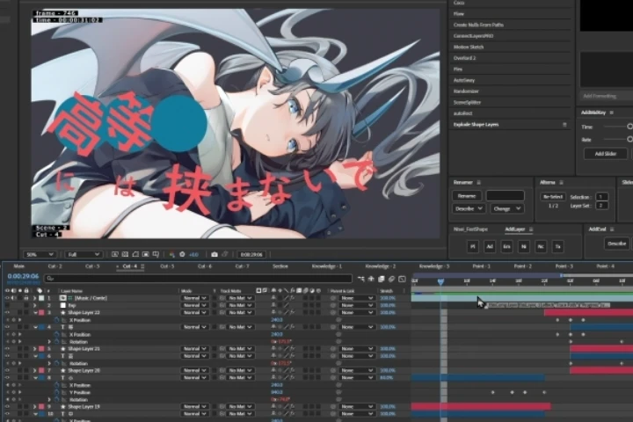Click the exposure reset icon beside +0.0
This screenshot has width=633, height=422.
click(x=182, y=254)
